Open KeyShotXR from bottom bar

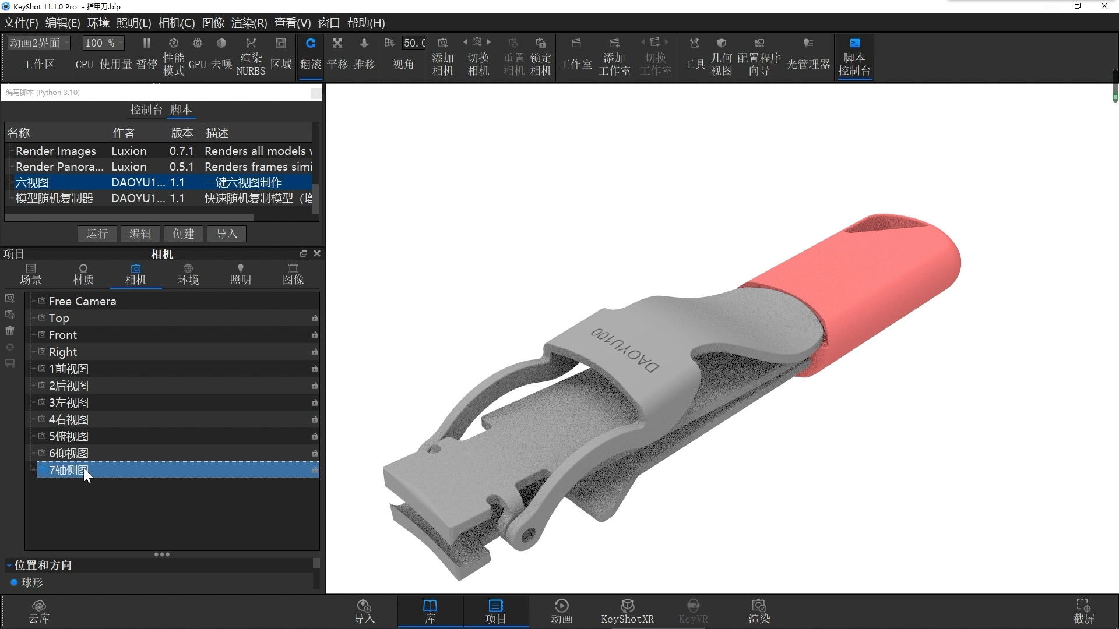tap(627, 611)
